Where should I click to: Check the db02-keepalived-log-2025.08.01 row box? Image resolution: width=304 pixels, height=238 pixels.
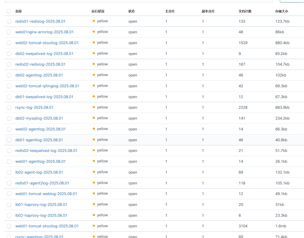tap(9, 54)
